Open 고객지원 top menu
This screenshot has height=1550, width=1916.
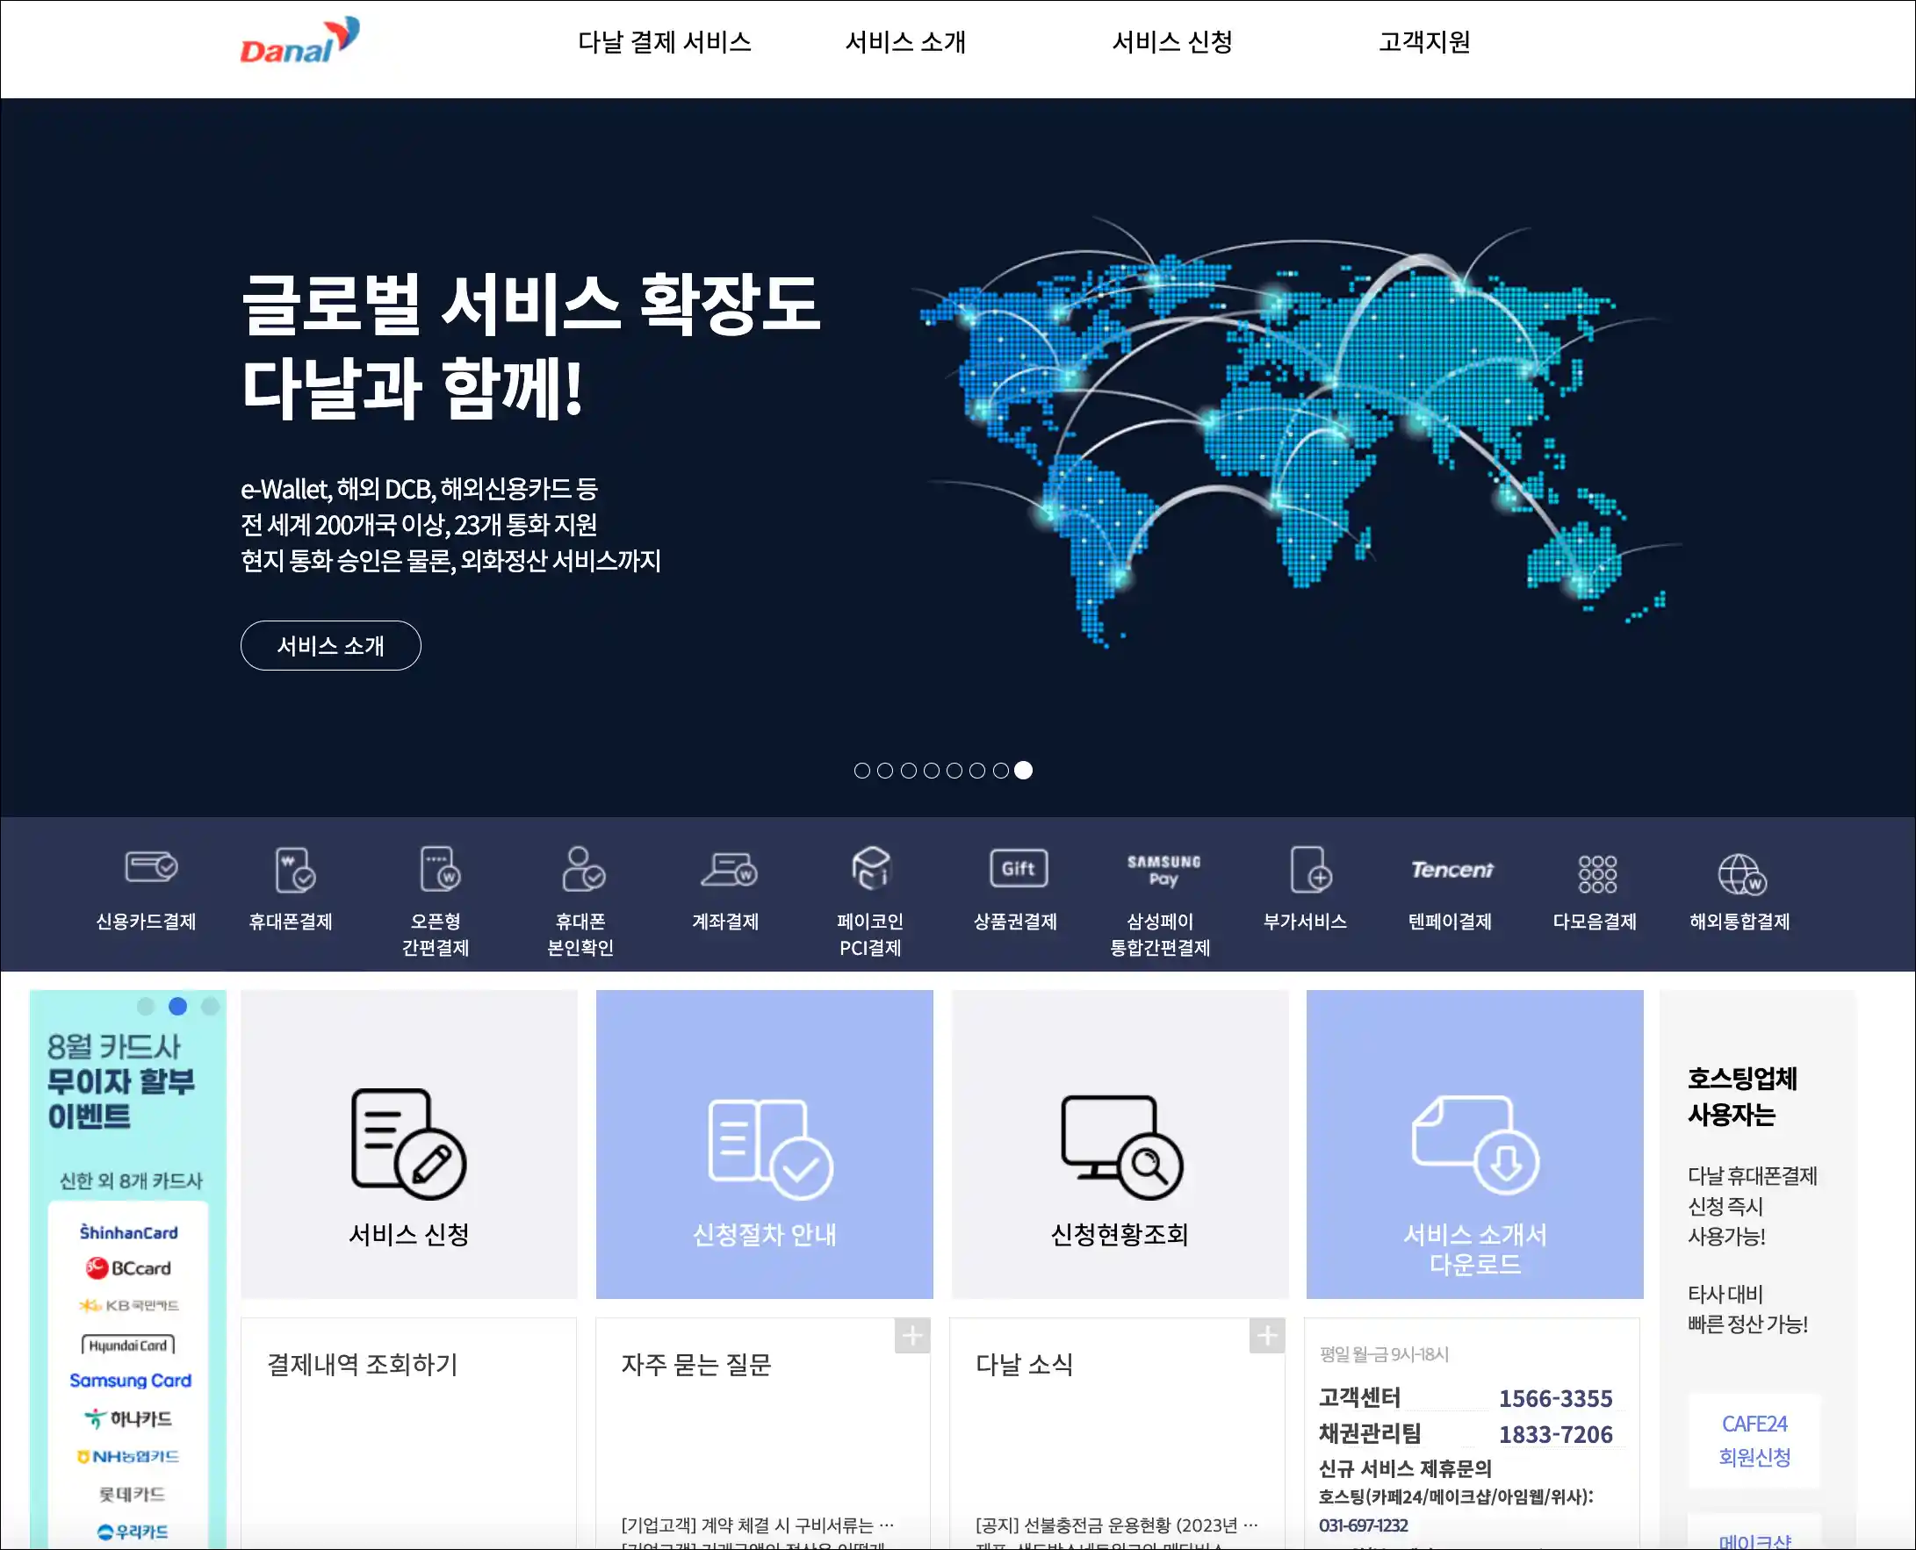[x=1425, y=42]
